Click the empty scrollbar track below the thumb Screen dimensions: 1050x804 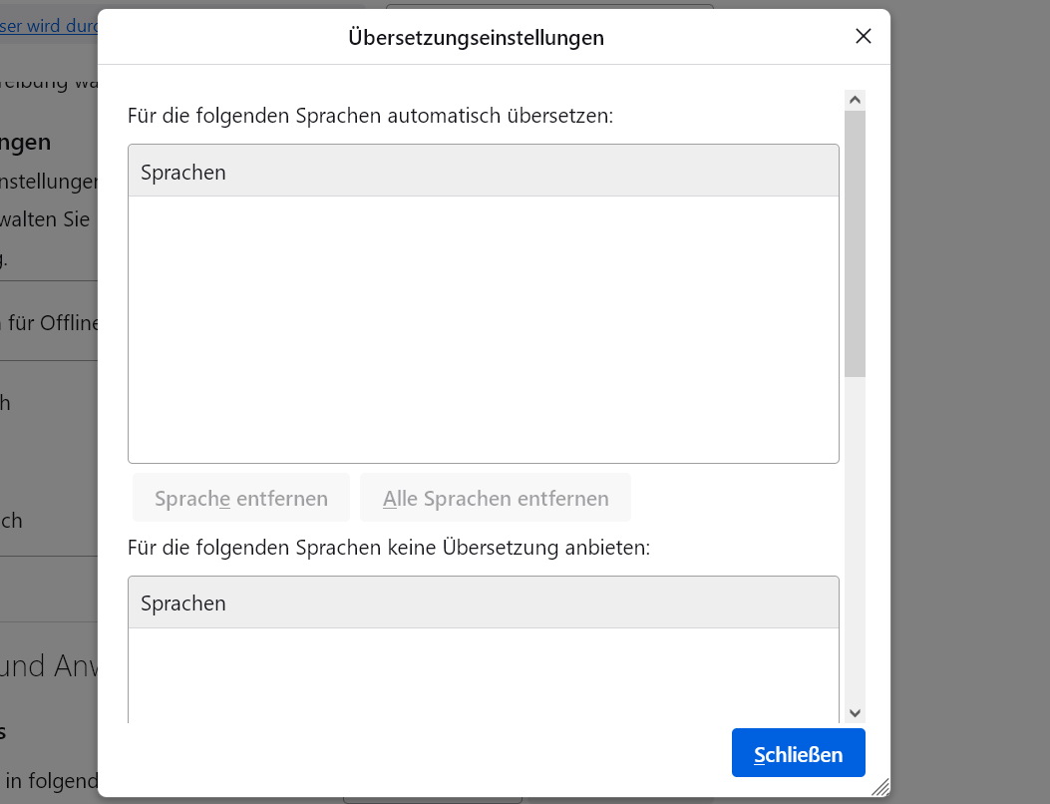click(855, 539)
